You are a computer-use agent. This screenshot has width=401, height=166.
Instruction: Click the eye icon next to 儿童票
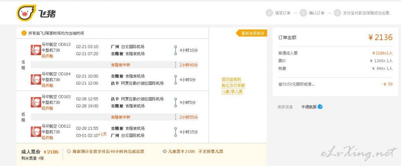[x=165, y=152]
